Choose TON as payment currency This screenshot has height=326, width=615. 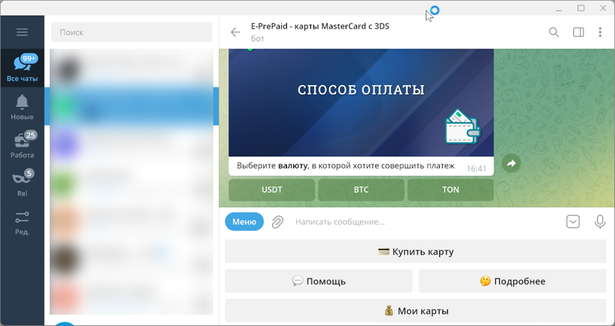[x=451, y=190]
